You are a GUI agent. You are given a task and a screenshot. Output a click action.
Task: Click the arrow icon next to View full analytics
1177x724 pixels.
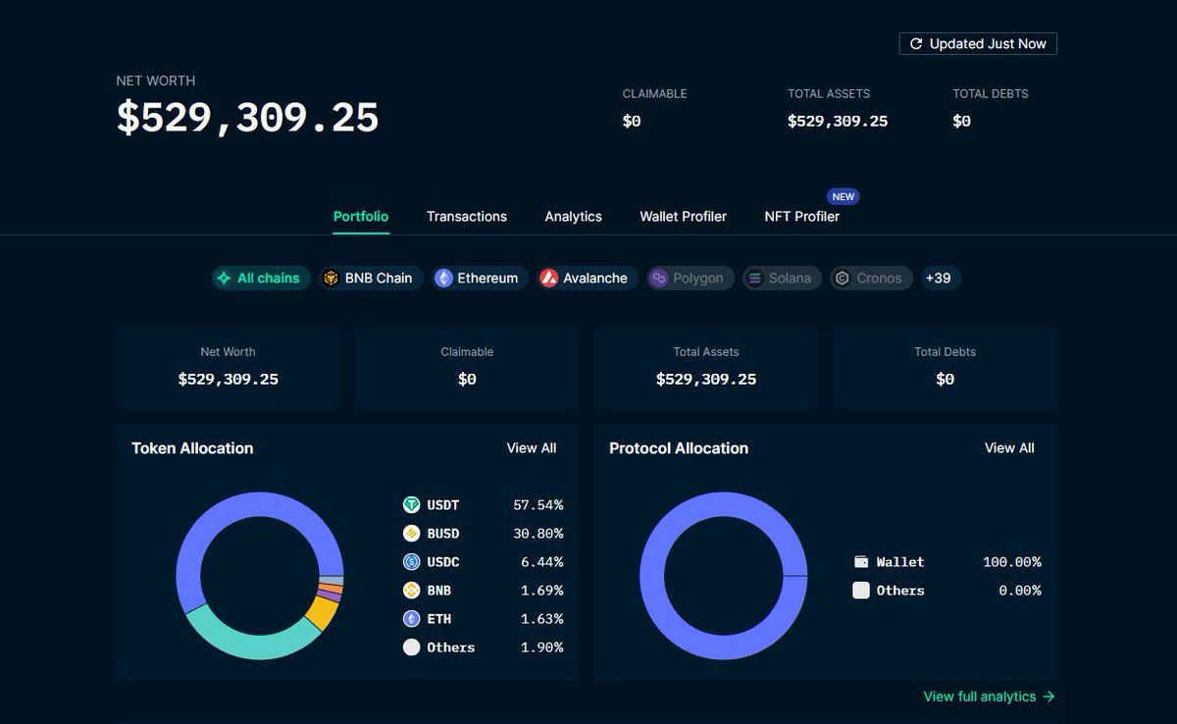1049,697
